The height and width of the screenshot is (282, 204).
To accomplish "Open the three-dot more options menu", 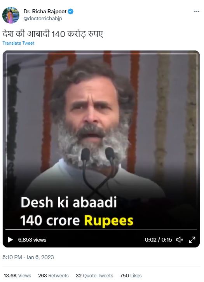I will point(197,12).
